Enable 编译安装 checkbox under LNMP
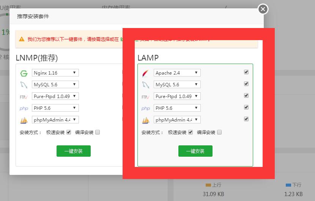This screenshot has height=201, width=315. pos(98,132)
